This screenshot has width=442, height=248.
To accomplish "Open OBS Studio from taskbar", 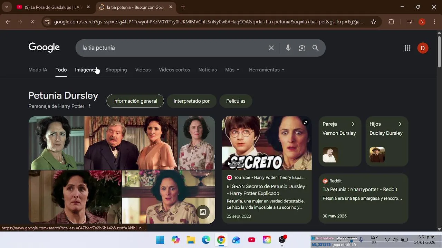I will coord(282,239).
